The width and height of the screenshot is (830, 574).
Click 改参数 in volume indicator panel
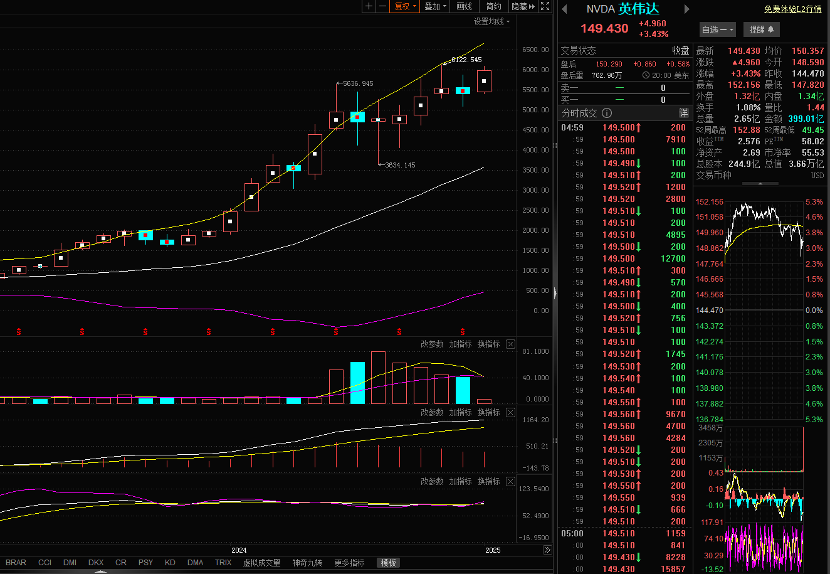coord(432,344)
